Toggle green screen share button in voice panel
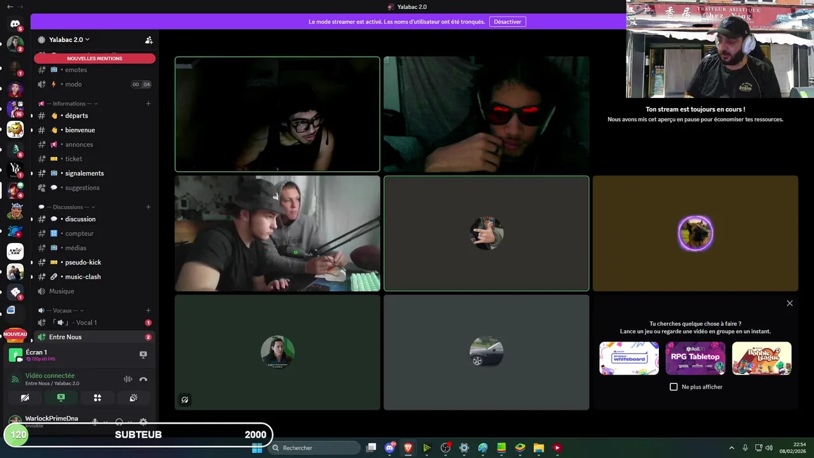Image resolution: width=814 pixels, height=458 pixels. click(x=61, y=398)
